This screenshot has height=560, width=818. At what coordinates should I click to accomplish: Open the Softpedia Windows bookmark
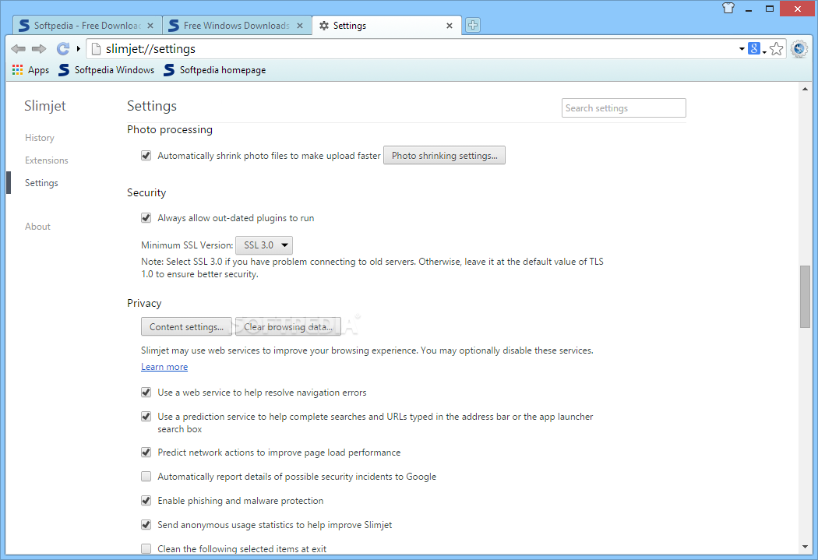[x=107, y=70]
